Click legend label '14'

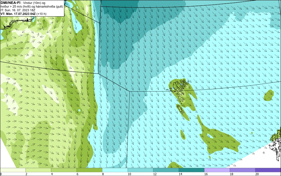(x=180, y=174)
